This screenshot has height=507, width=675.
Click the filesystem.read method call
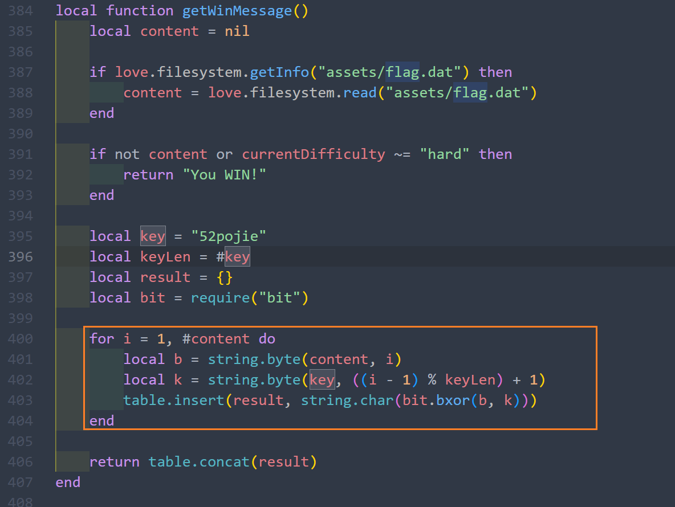359,93
